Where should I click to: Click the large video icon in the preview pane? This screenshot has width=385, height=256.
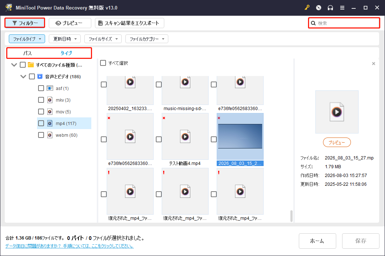337,112
